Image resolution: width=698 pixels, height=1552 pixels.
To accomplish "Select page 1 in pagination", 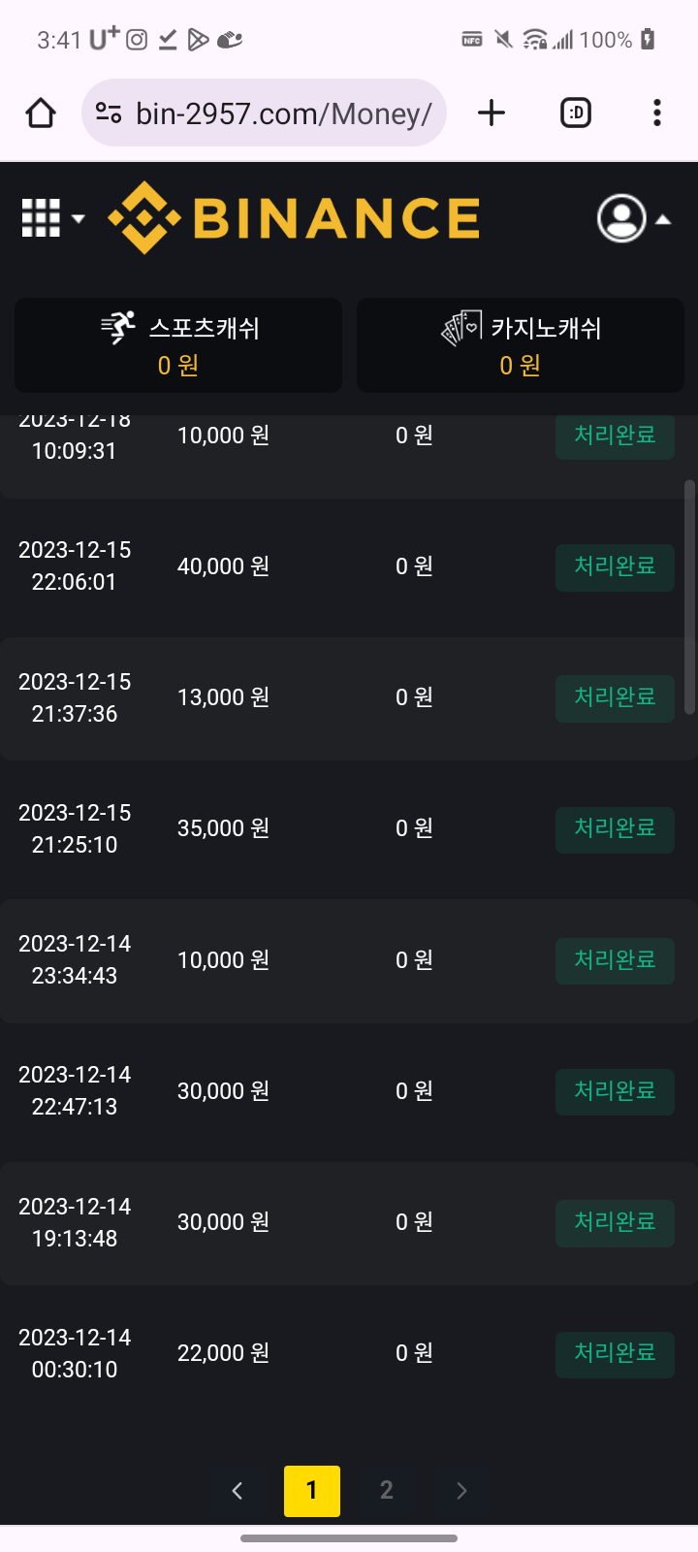I will click(x=312, y=1491).
